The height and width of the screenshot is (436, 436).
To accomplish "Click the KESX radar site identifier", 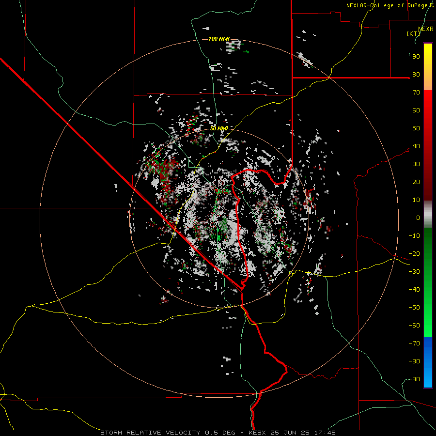I will coord(257,433).
